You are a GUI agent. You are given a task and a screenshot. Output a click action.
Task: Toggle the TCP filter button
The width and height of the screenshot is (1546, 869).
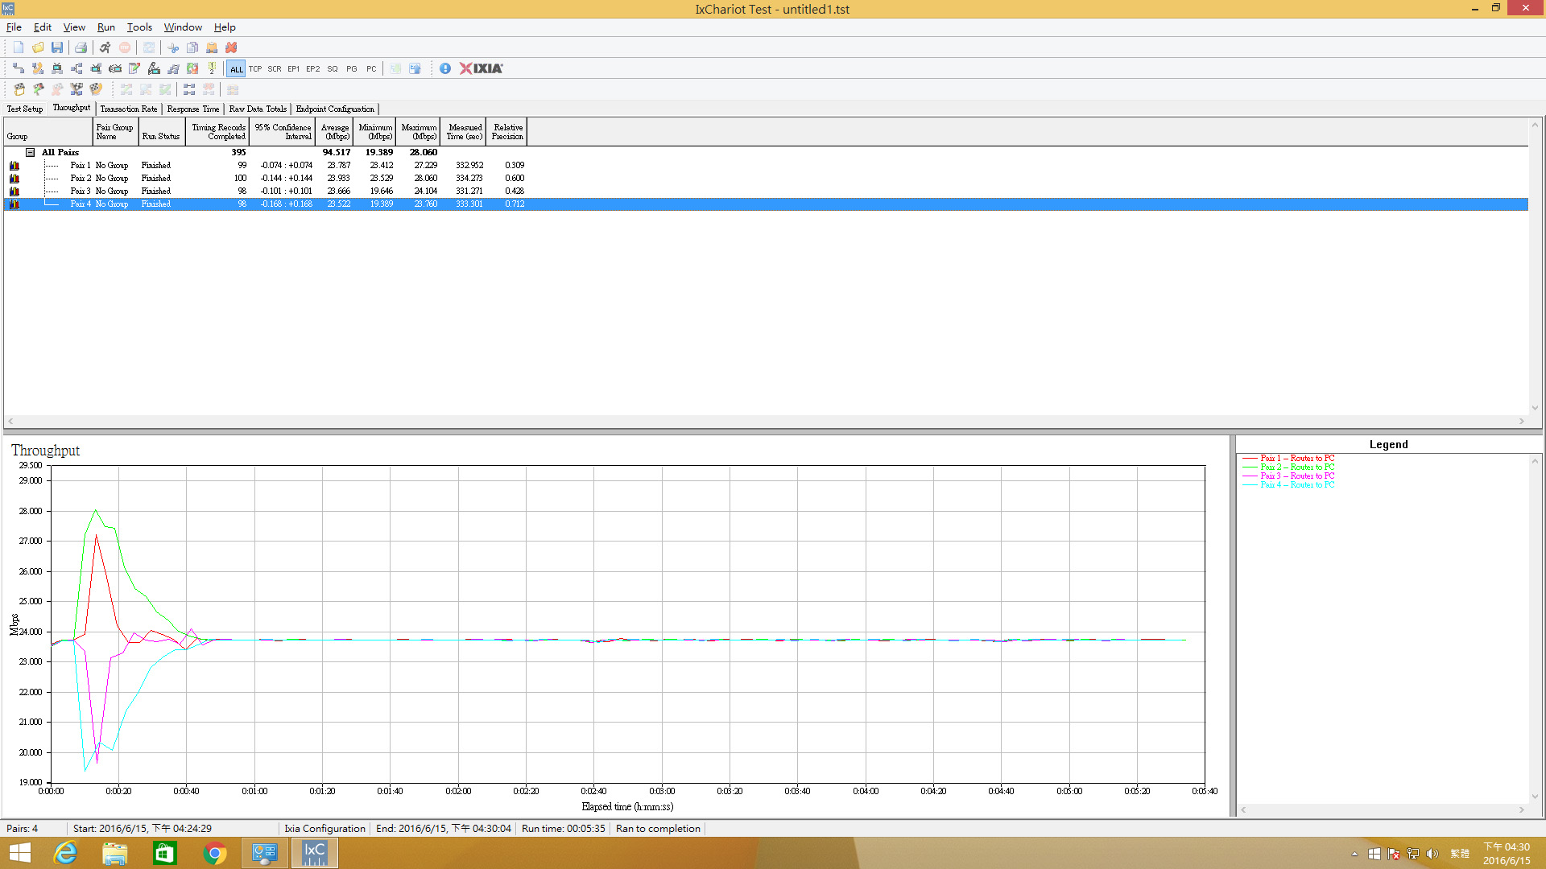(255, 68)
